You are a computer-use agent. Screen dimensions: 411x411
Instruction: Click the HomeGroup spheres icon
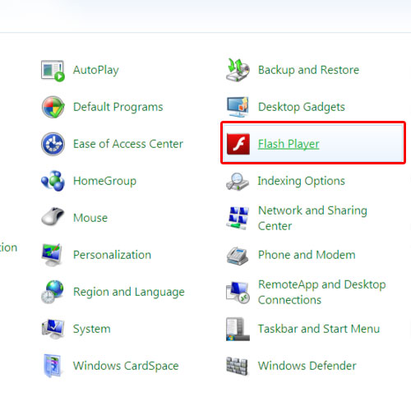point(53,181)
